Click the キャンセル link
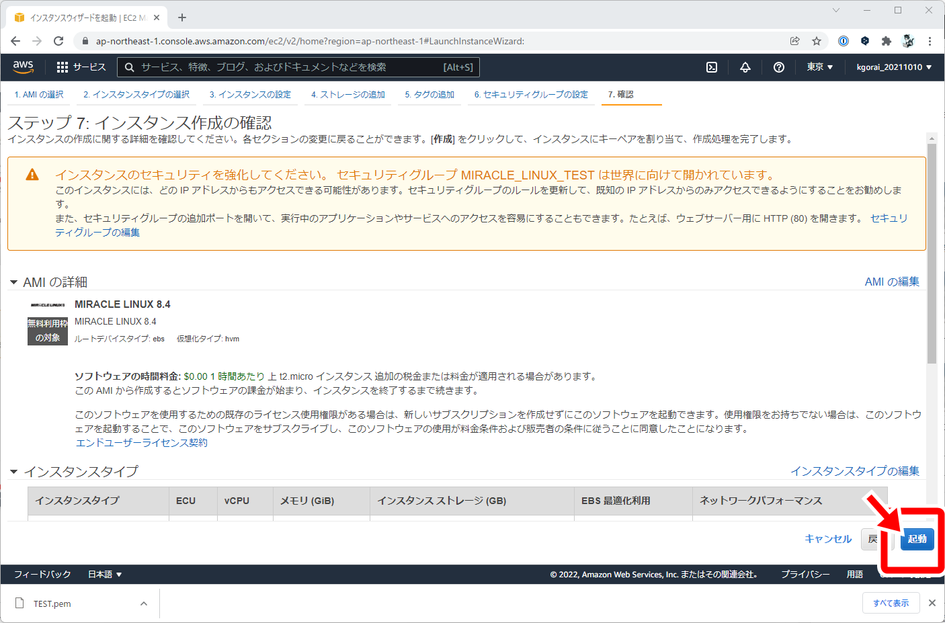 click(x=828, y=539)
